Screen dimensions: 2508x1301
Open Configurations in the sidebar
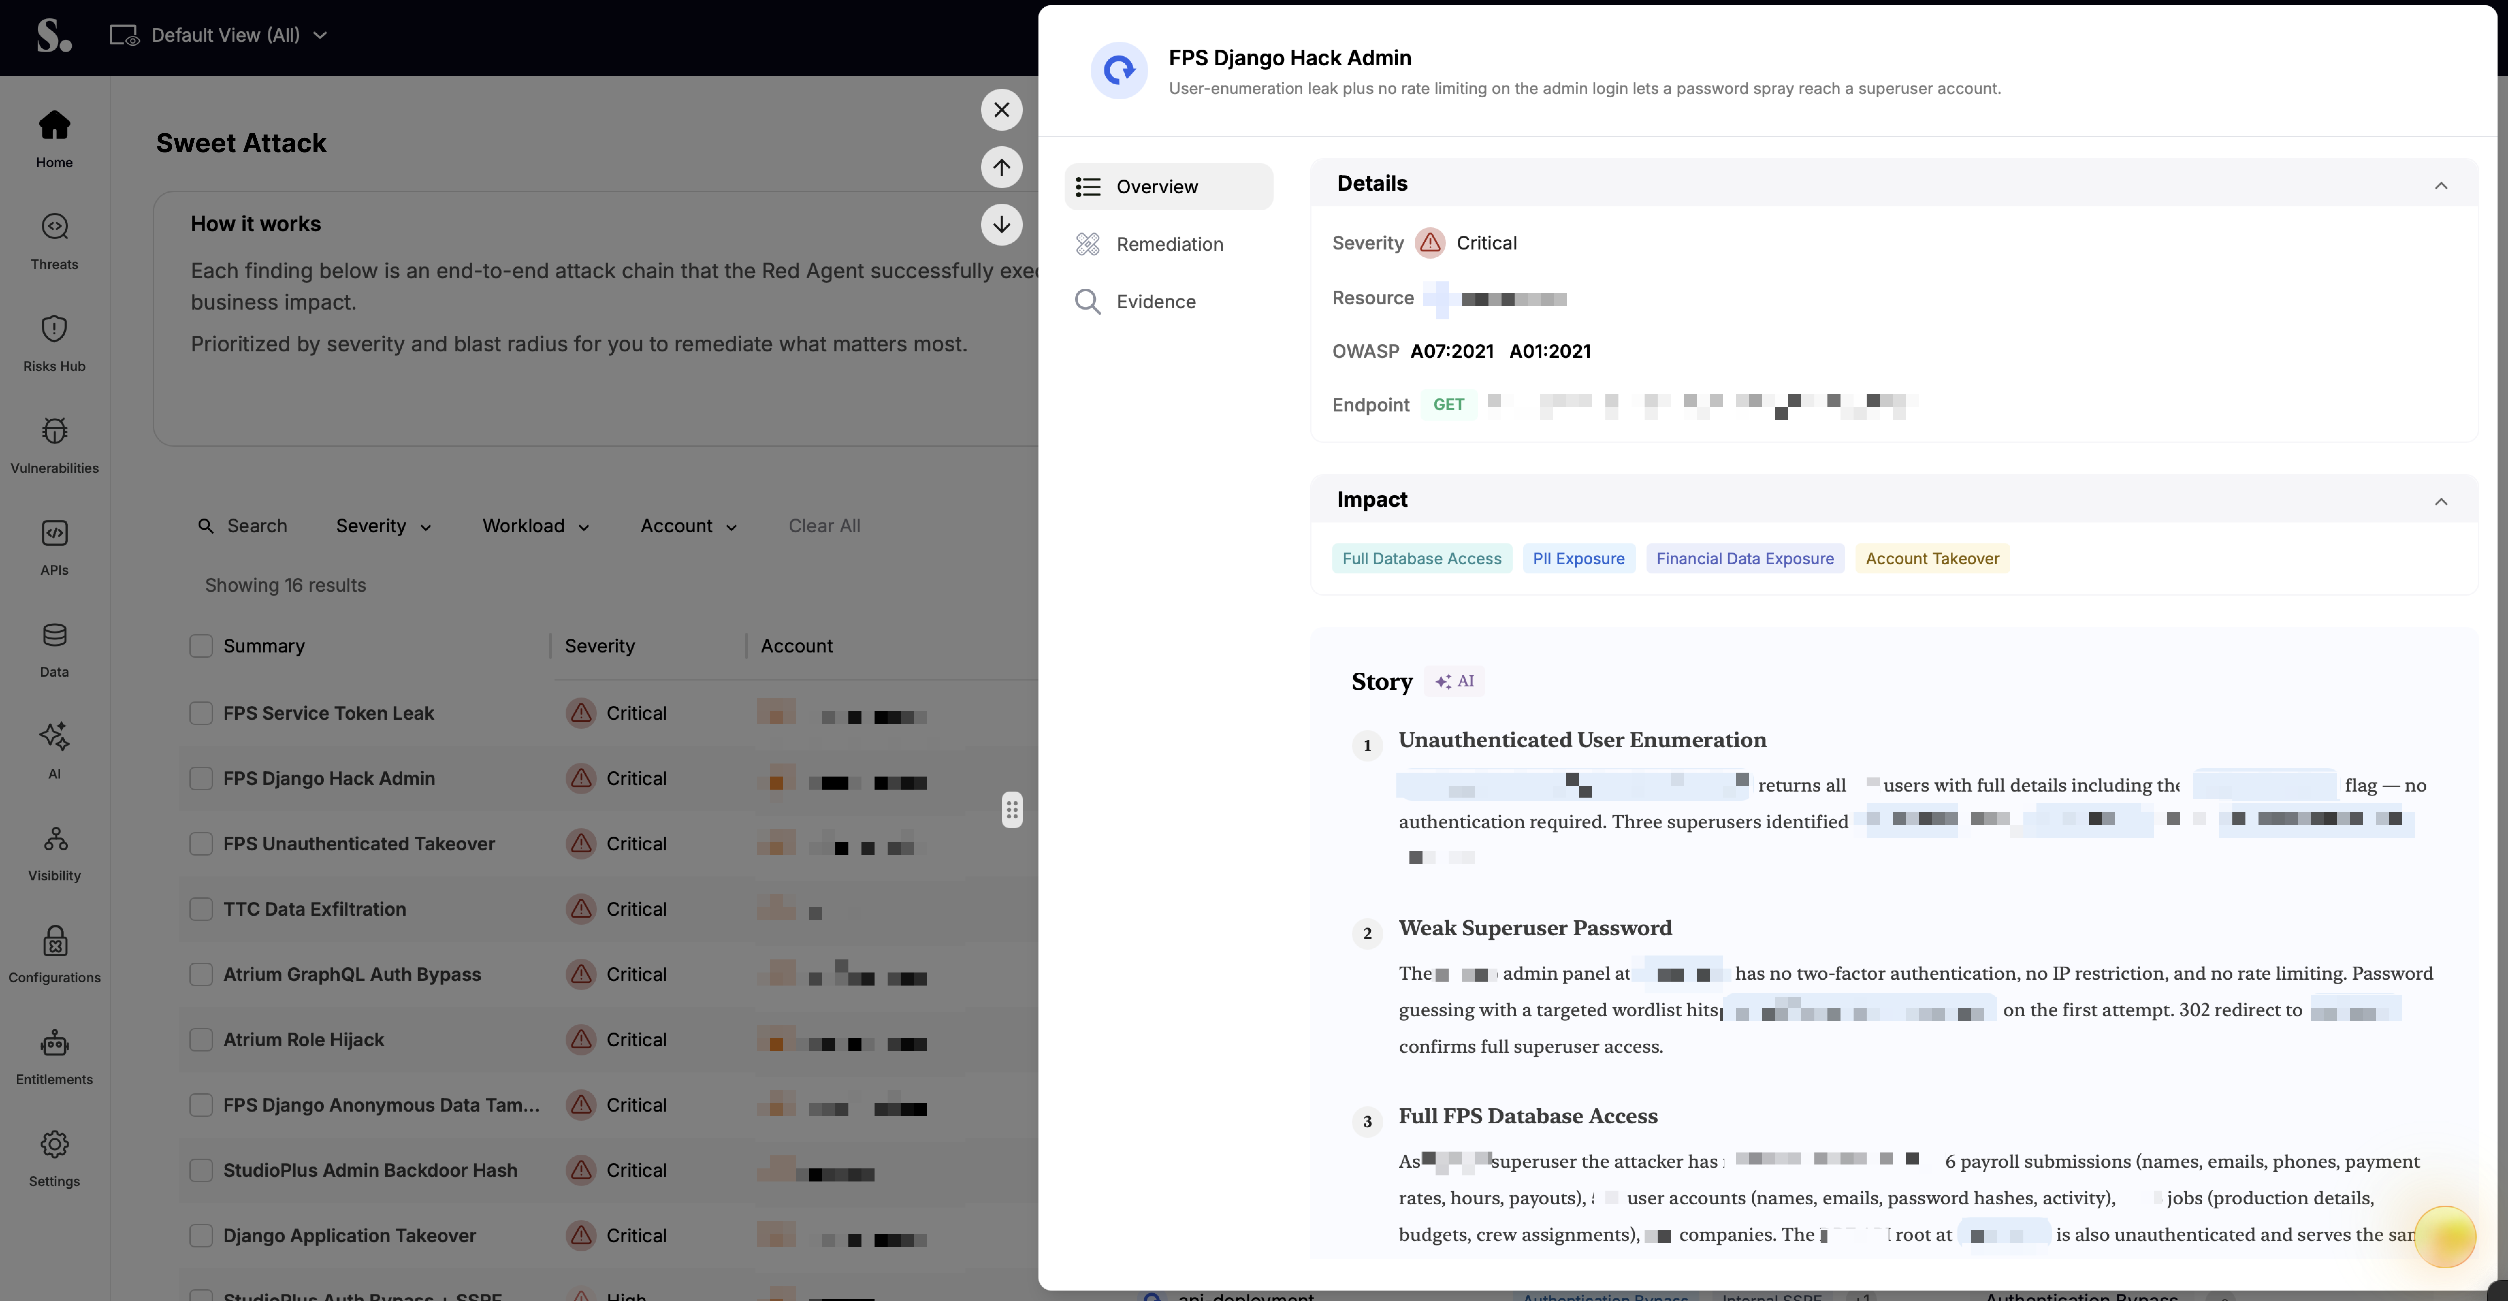55,954
